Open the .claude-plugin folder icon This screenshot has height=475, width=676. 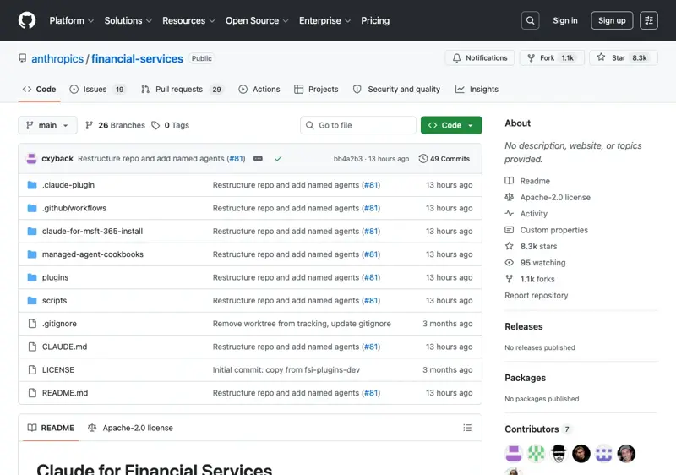click(32, 185)
